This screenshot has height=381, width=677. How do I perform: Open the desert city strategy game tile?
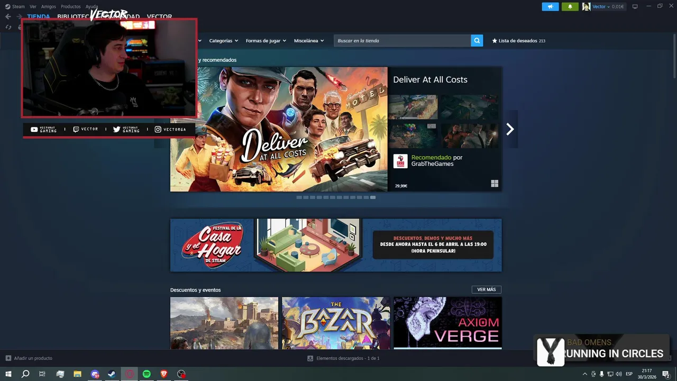pos(224,323)
